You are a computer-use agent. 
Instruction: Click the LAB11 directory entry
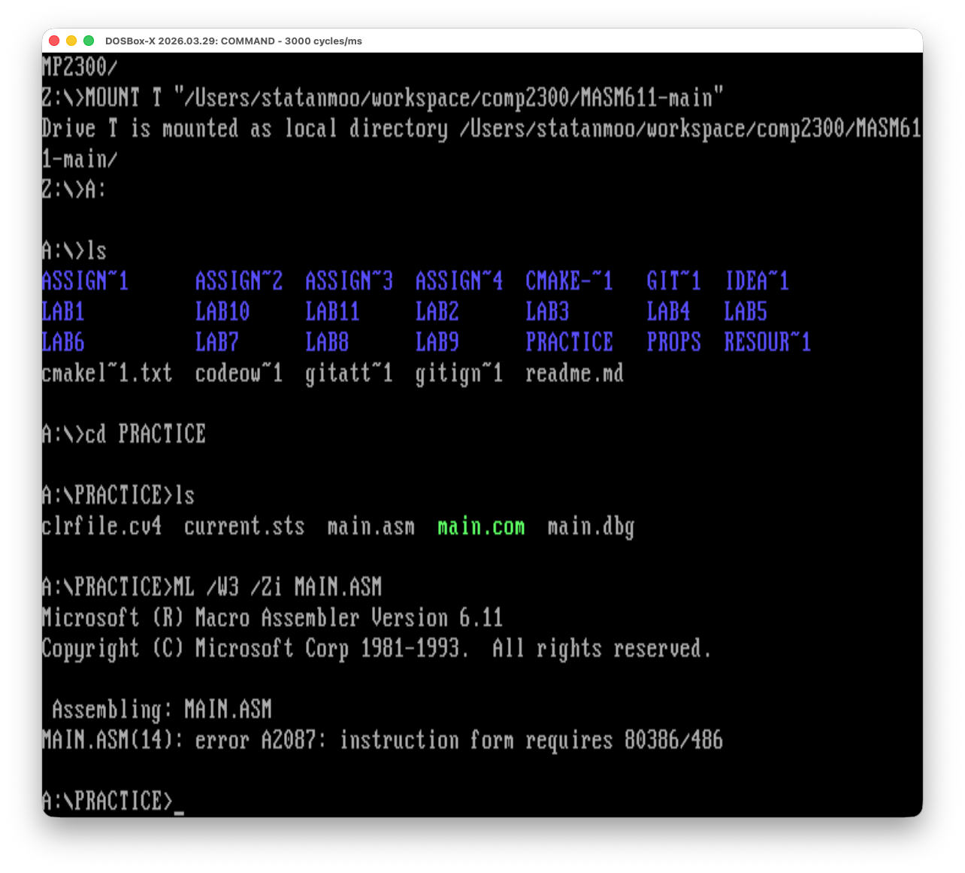333,311
